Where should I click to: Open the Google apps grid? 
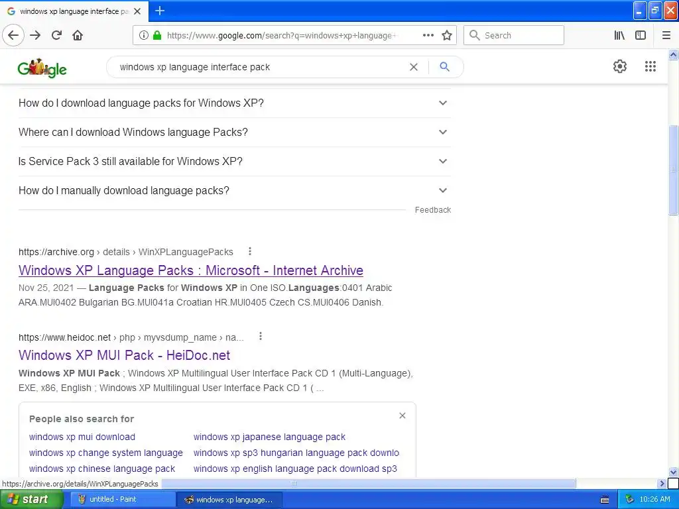pos(650,66)
